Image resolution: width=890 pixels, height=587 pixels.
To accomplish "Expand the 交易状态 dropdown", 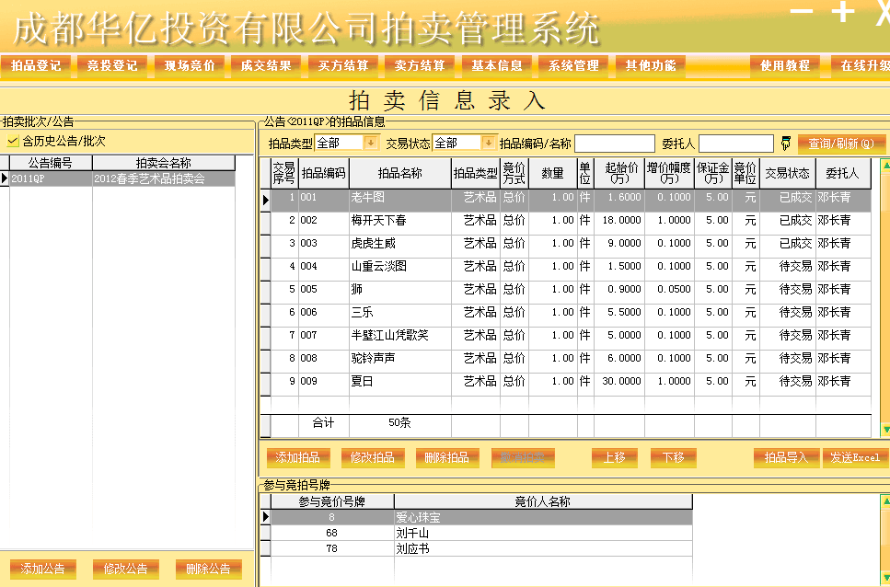I will [488, 143].
